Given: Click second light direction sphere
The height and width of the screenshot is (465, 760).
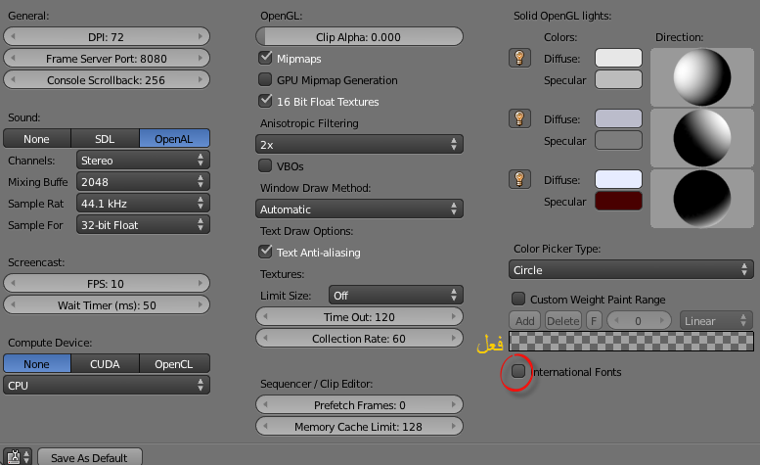Looking at the screenshot, I should (702, 138).
